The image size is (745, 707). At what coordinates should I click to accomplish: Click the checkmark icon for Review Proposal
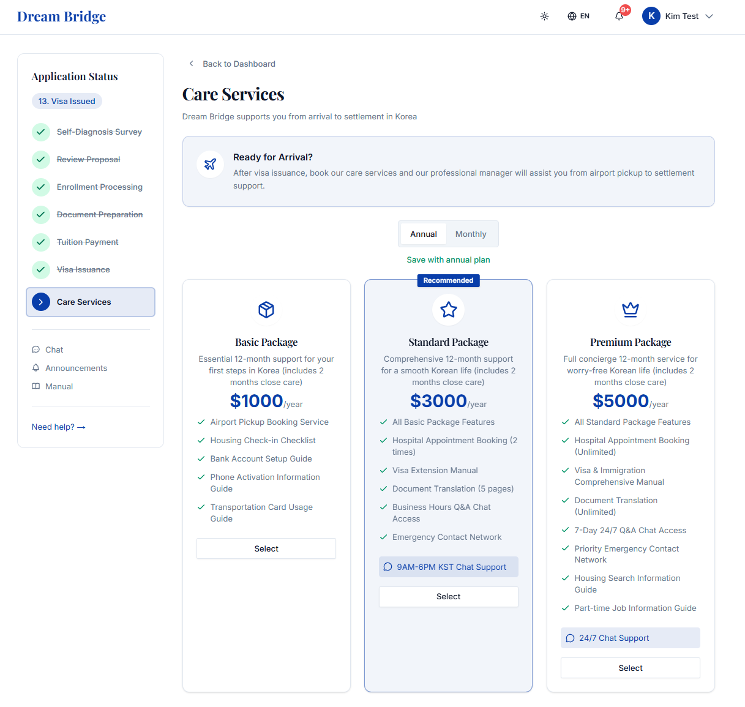[41, 159]
